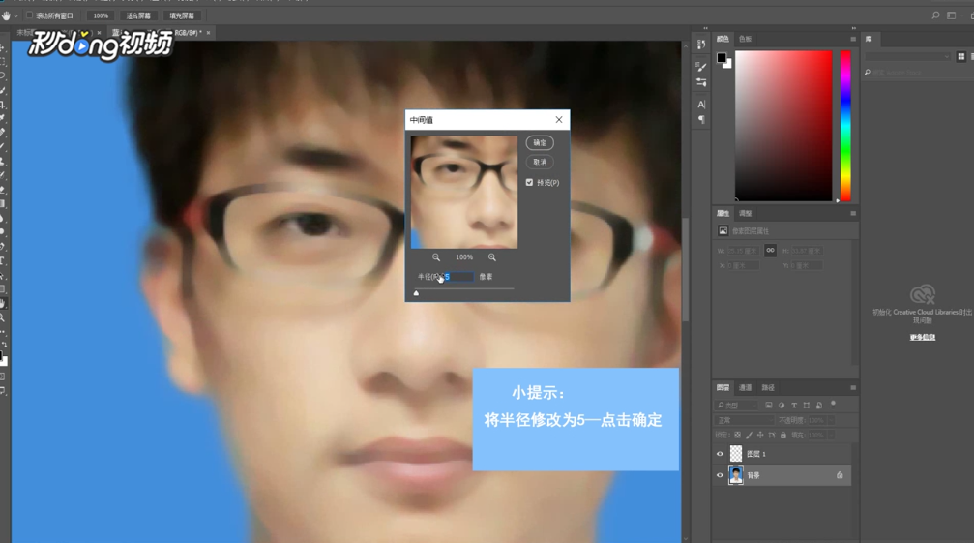Toggle lock transparent pixels icon
Screen dimensions: 974x543
(737, 436)
